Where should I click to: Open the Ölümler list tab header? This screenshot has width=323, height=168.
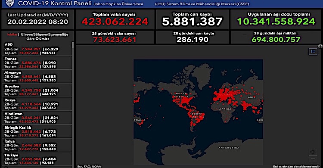(x=45, y=37)
